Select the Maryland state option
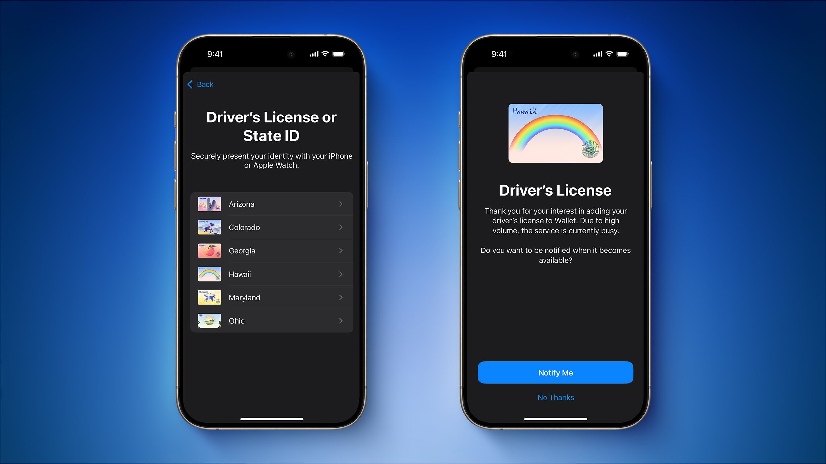The image size is (826, 464). [x=272, y=297]
